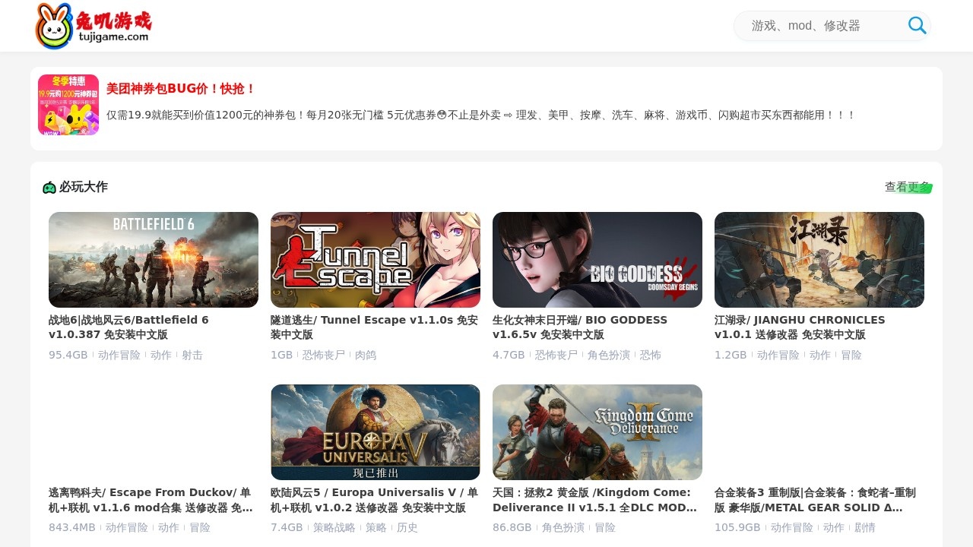Click 查看更多 to view more games
This screenshot has height=547, width=973.
click(907, 187)
